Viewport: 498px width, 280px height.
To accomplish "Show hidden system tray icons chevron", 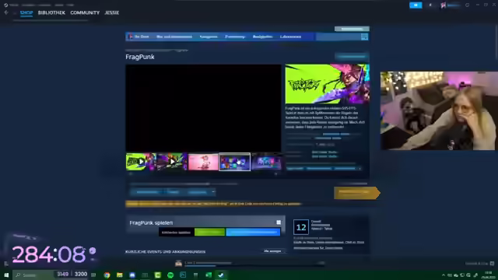I will click(x=444, y=275).
